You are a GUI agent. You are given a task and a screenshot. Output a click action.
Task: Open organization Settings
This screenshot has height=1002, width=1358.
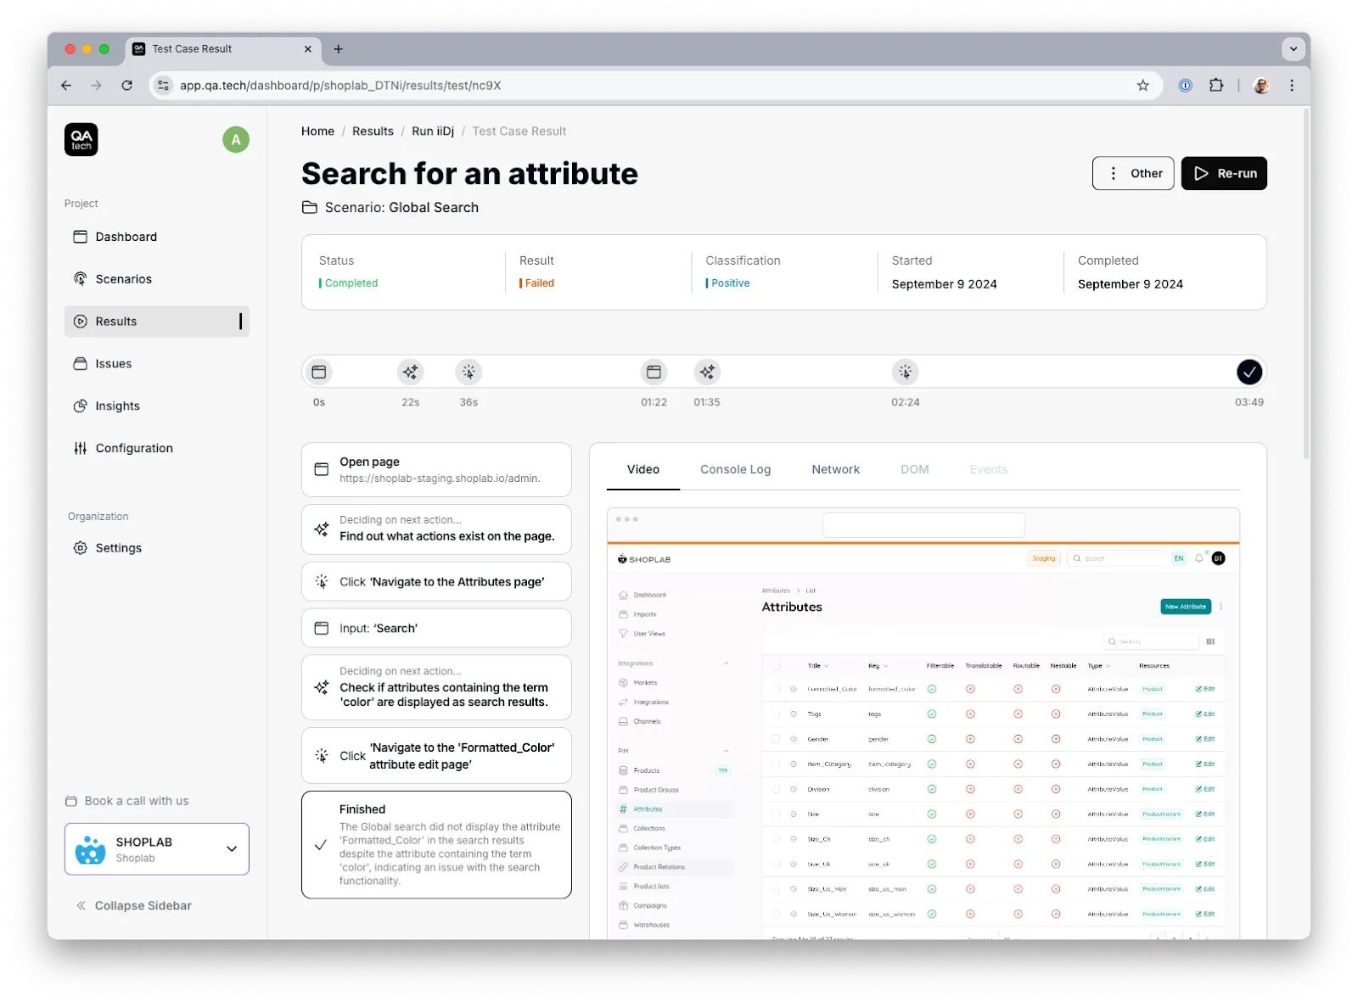coord(156,548)
